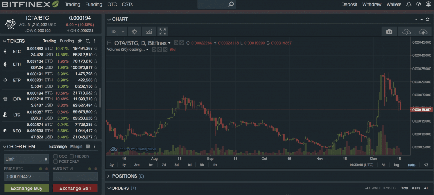The image size is (434, 195).
Task: Click the tickers list scrollbar
Action: pyautogui.click(x=100, y=98)
